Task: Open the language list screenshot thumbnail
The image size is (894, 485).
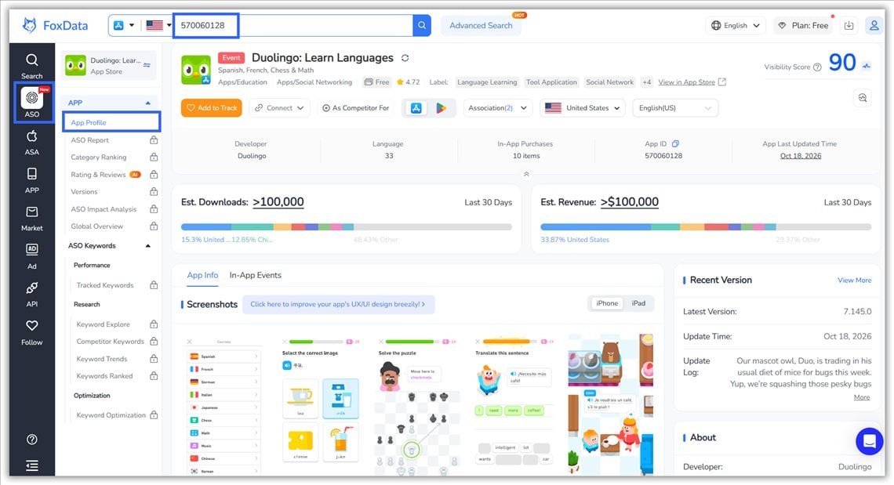Action: coord(223,404)
